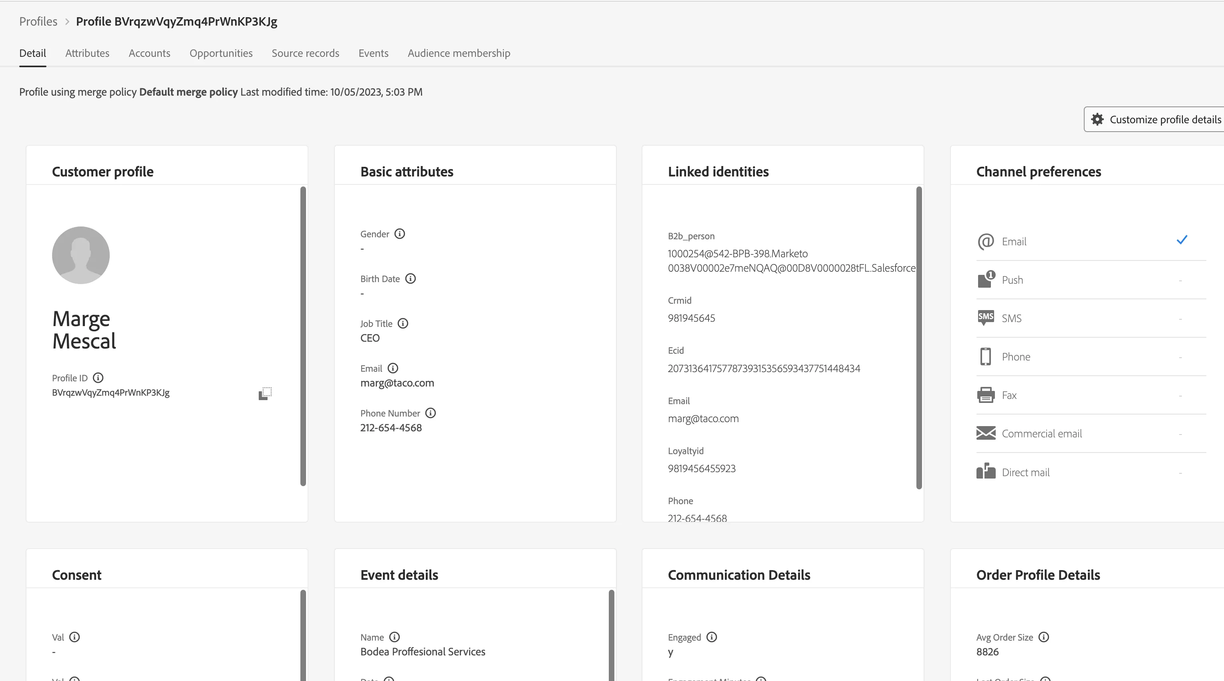Click the Push notification icon
Screen dimensions: 1224x681
pyautogui.click(x=986, y=279)
